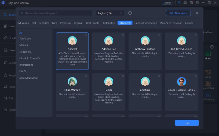Click the search keyword input field
Image resolution: width=219 pixels, height=136 pixels.
(56, 13)
